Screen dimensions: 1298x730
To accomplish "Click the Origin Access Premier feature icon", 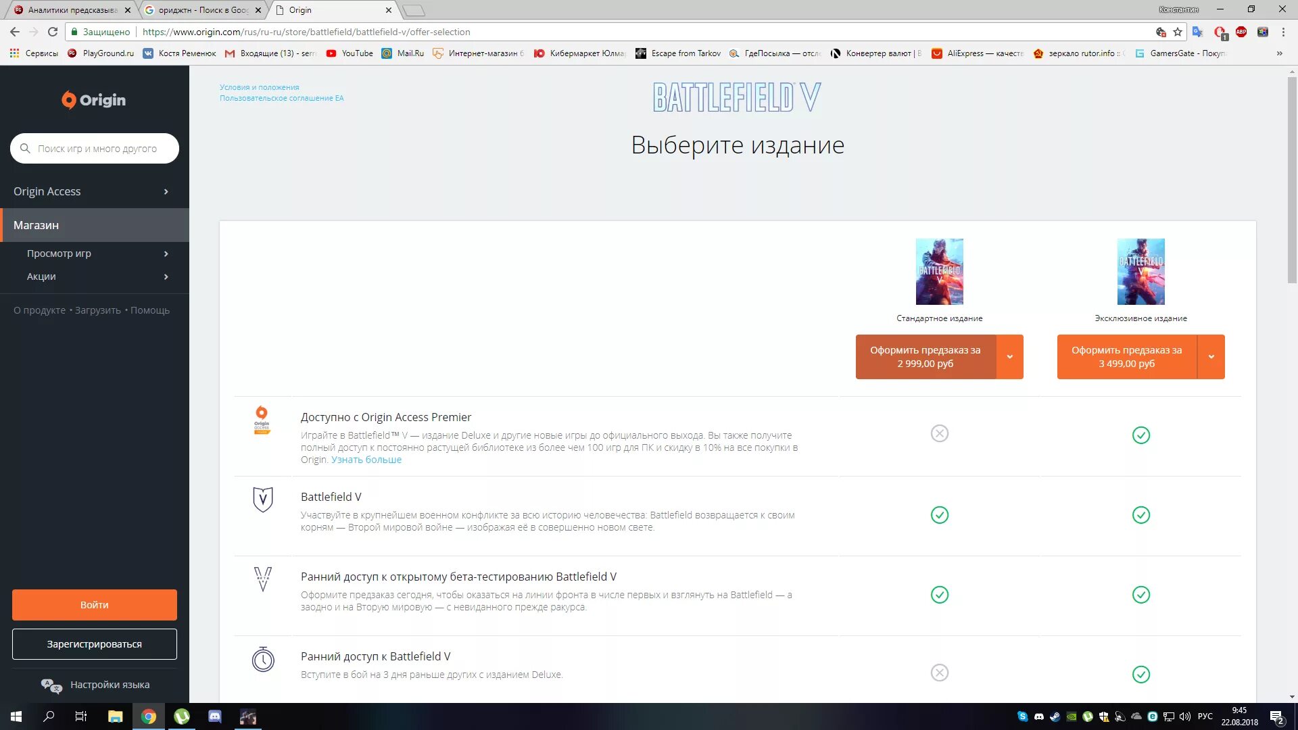I will (x=262, y=420).
